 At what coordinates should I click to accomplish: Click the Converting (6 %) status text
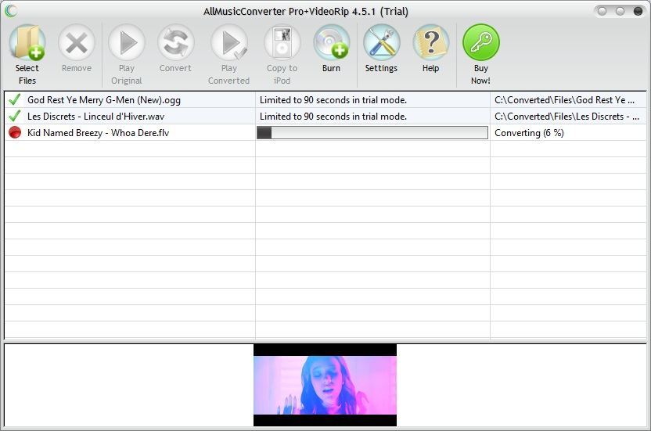pos(529,133)
